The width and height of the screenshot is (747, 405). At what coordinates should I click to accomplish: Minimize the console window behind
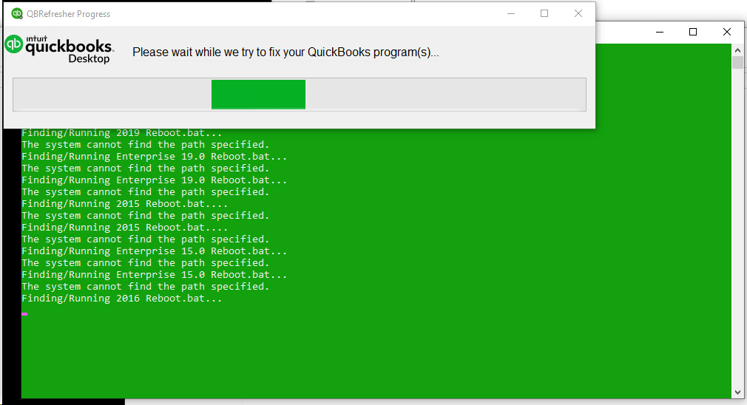[660, 32]
